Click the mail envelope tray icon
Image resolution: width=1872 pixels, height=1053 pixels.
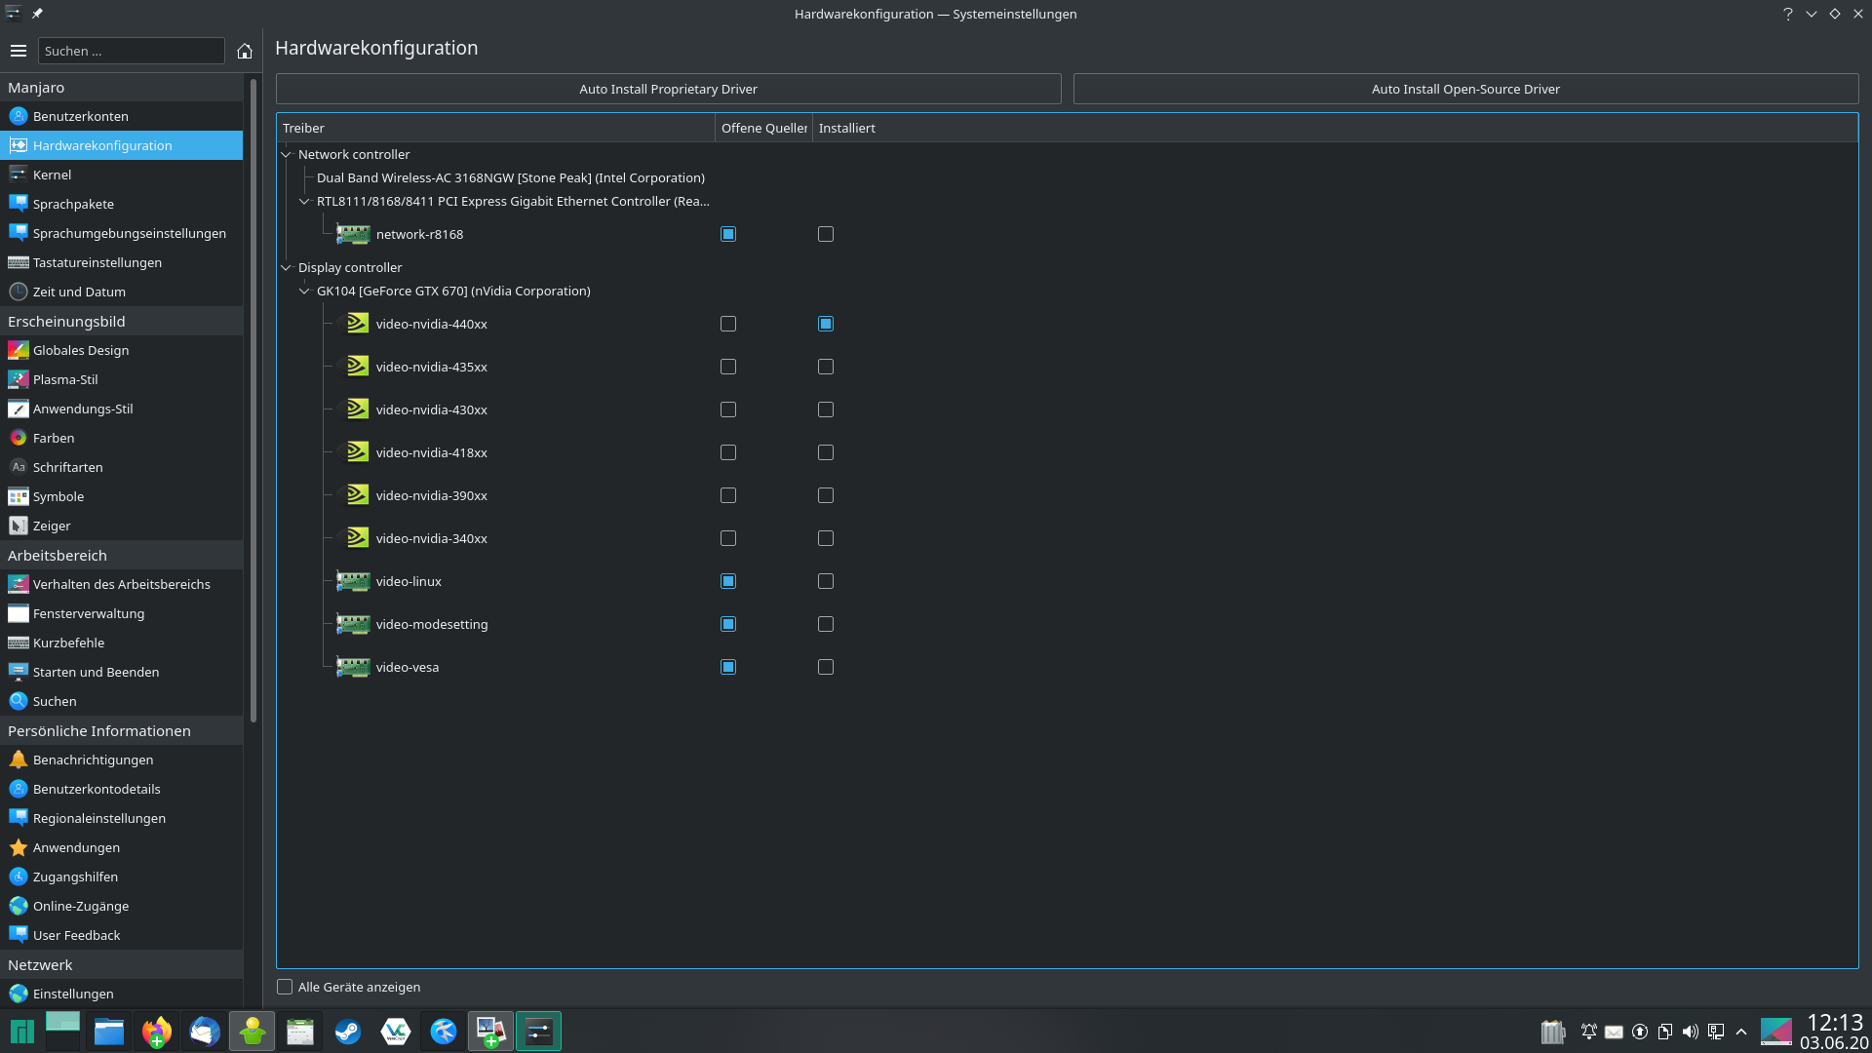point(1615,1032)
